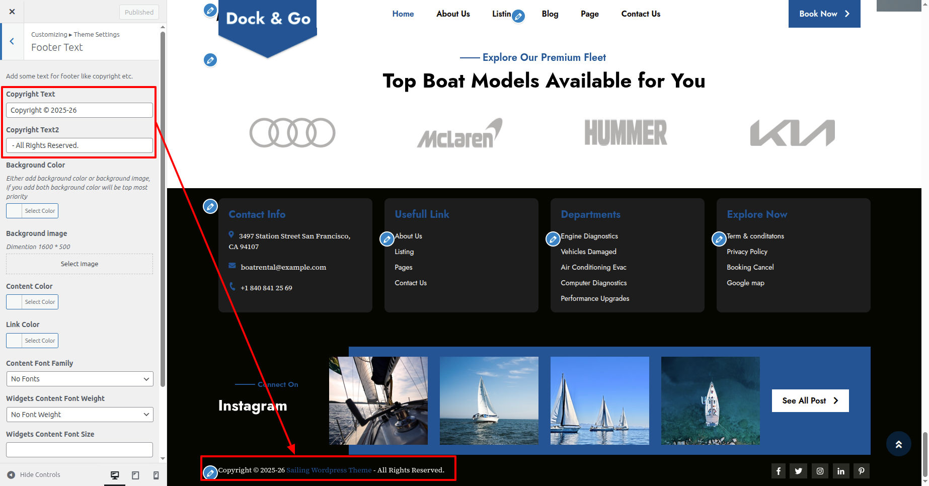The width and height of the screenshot is (929, 486).
Task: Click into the Copyright Text field
Action: [80, 110]
